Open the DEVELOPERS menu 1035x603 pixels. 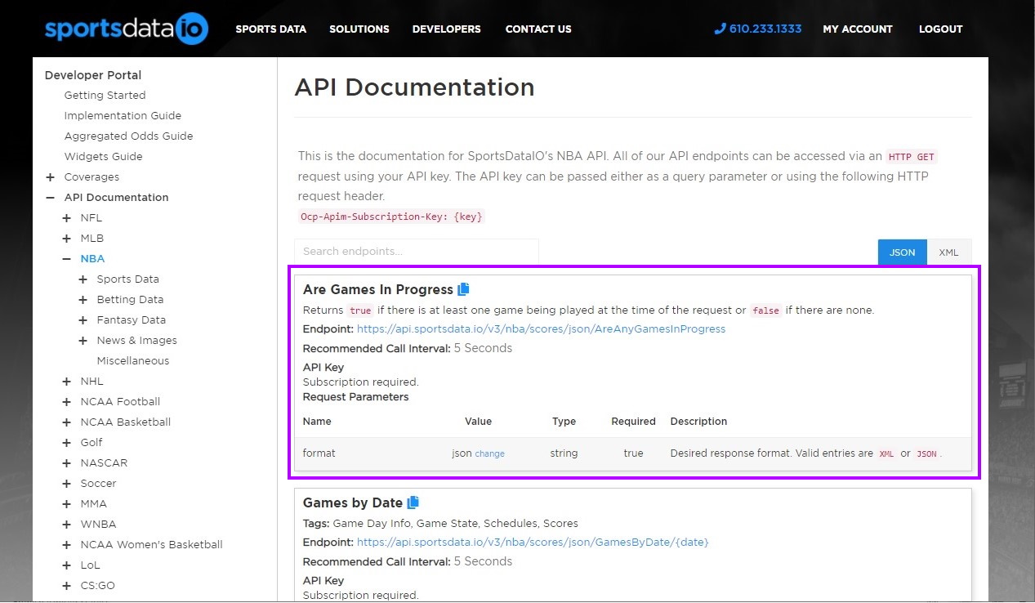446,29
